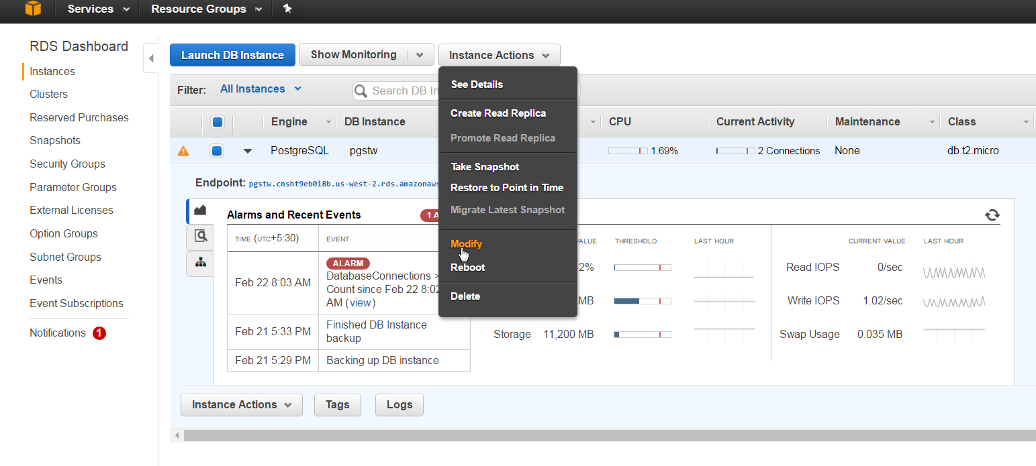
Task: Open the bottom Instance Actions dropdown
Action: 242,405
